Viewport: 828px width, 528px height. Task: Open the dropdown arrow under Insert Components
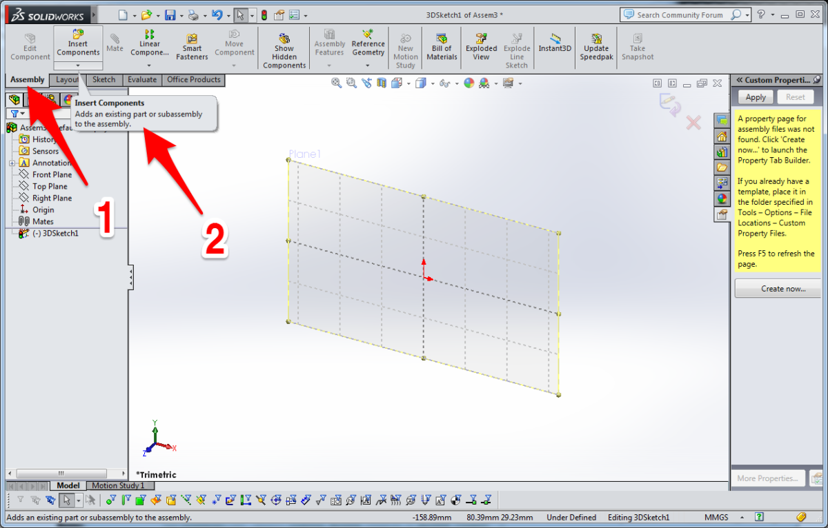click(x=78, y=65)
